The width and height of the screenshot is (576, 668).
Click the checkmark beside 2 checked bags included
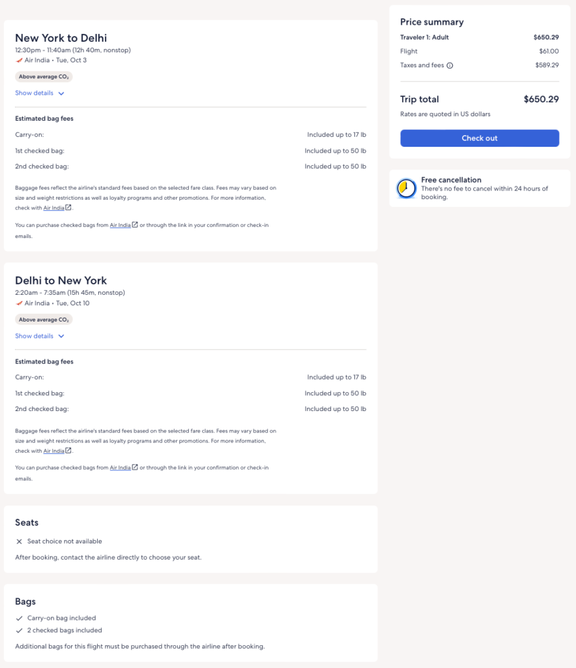click(x=19, y=631)
